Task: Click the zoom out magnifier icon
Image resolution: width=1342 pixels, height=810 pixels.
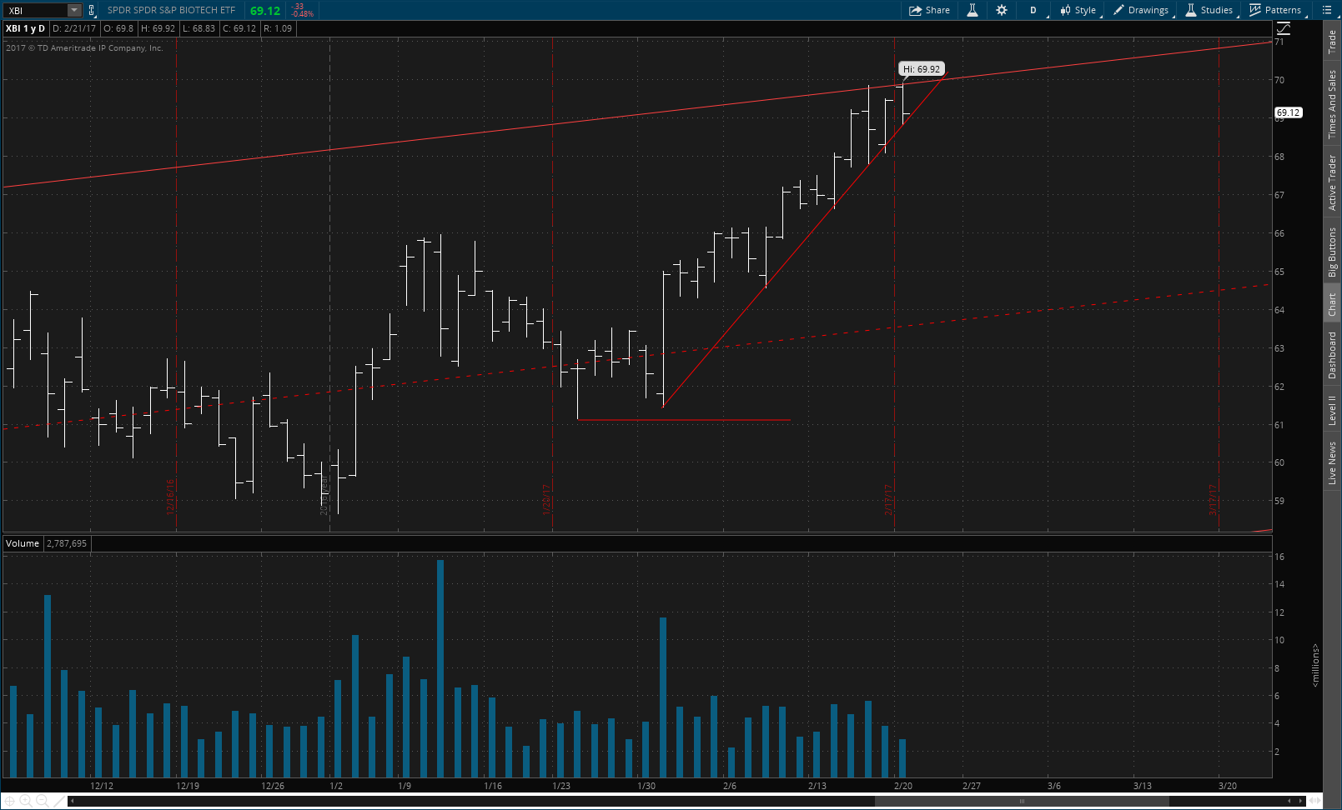Action: pos(41,801)
